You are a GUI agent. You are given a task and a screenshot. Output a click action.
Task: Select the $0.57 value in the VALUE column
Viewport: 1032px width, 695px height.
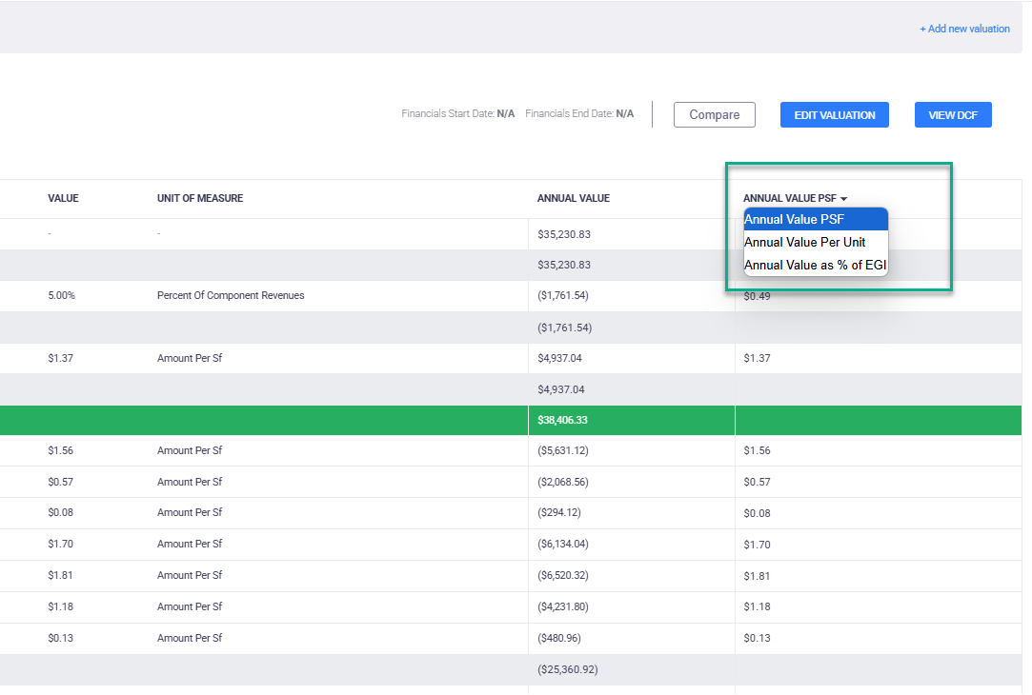[x=61, y=482]
